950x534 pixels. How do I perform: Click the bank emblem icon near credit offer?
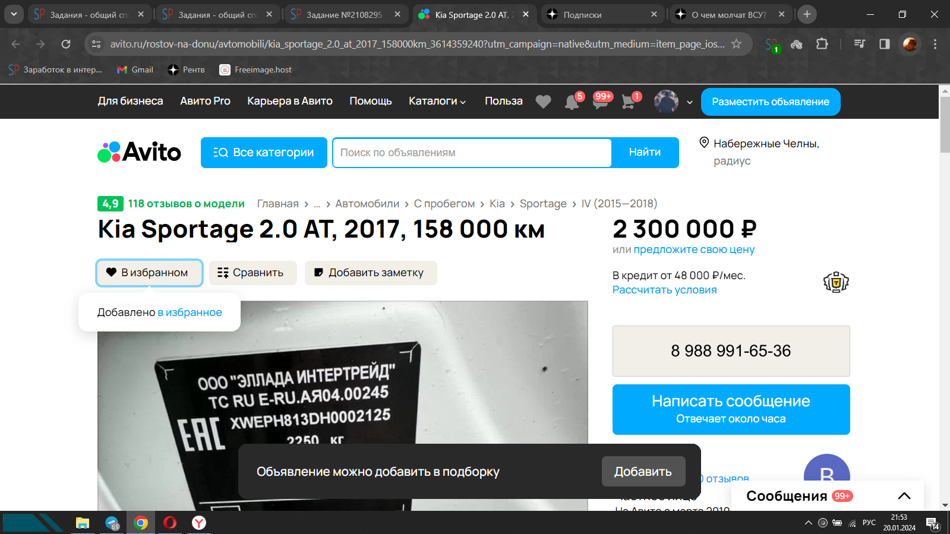point(836,282)
